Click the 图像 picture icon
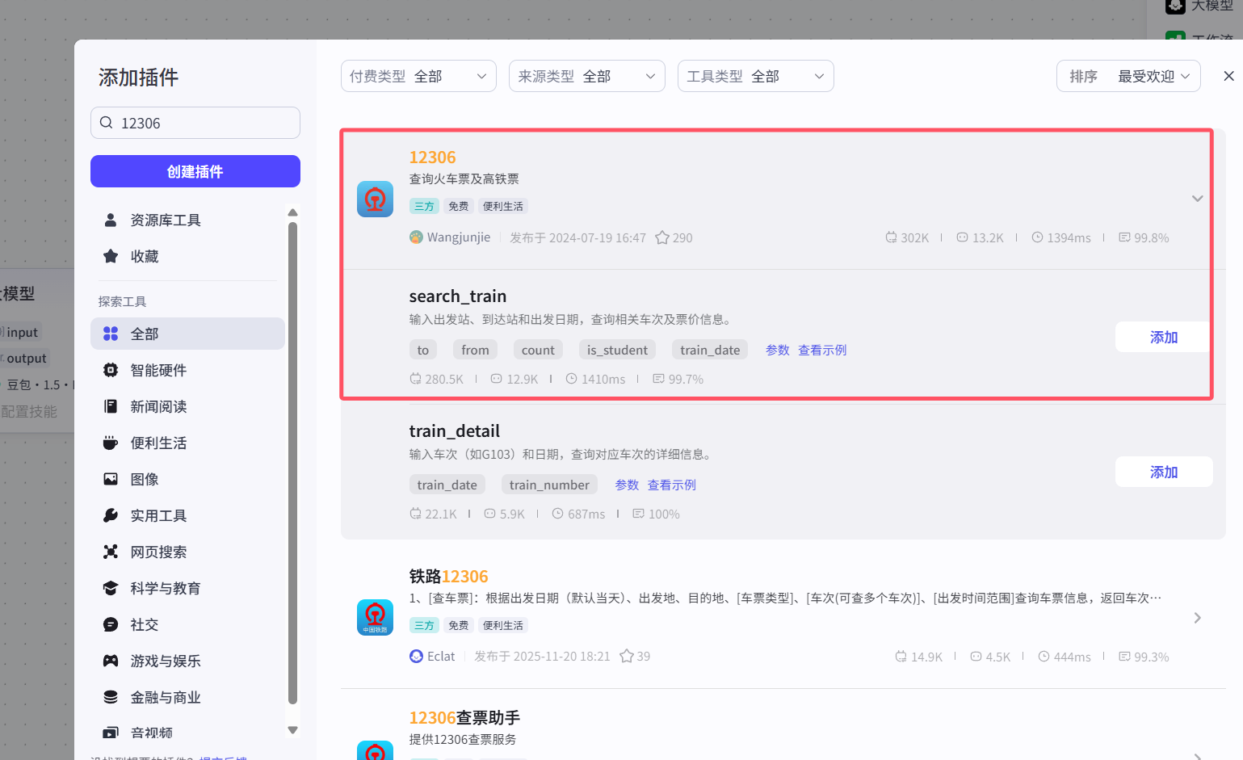1243x760 pixels. [x=111, y=479]
